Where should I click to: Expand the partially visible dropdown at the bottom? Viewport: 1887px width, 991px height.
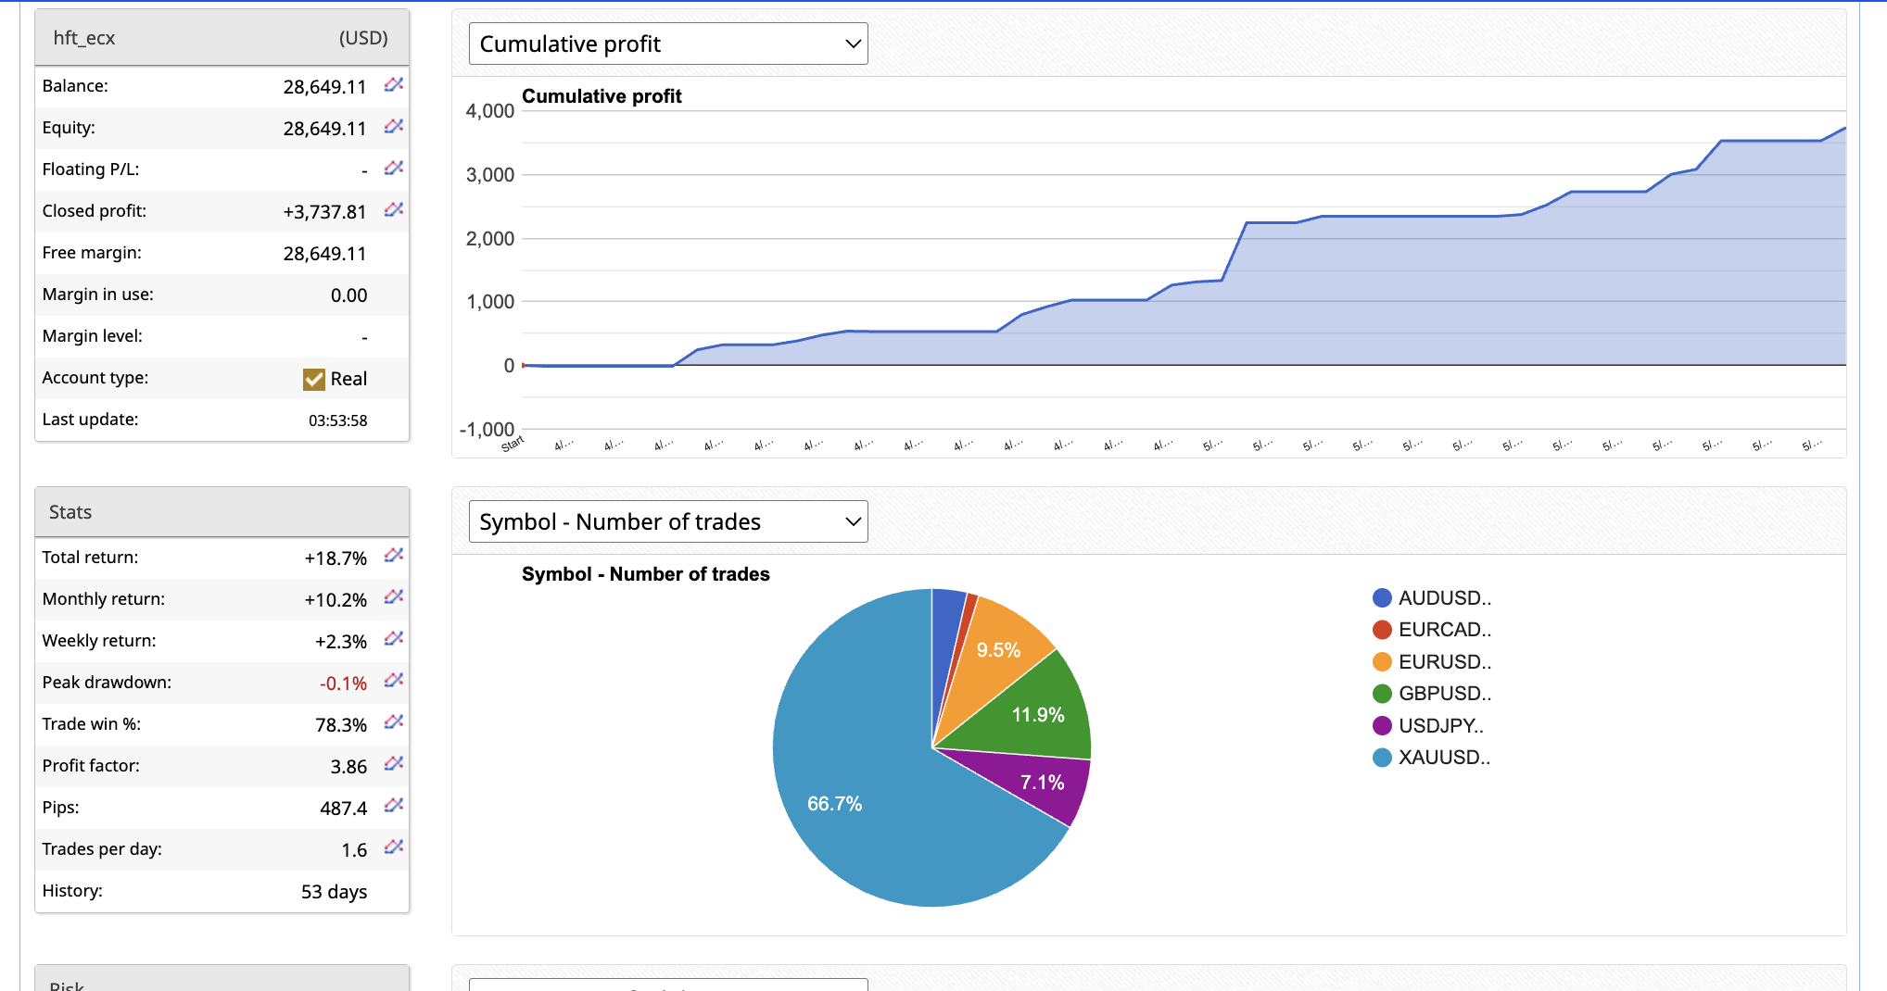coord(668,985)
